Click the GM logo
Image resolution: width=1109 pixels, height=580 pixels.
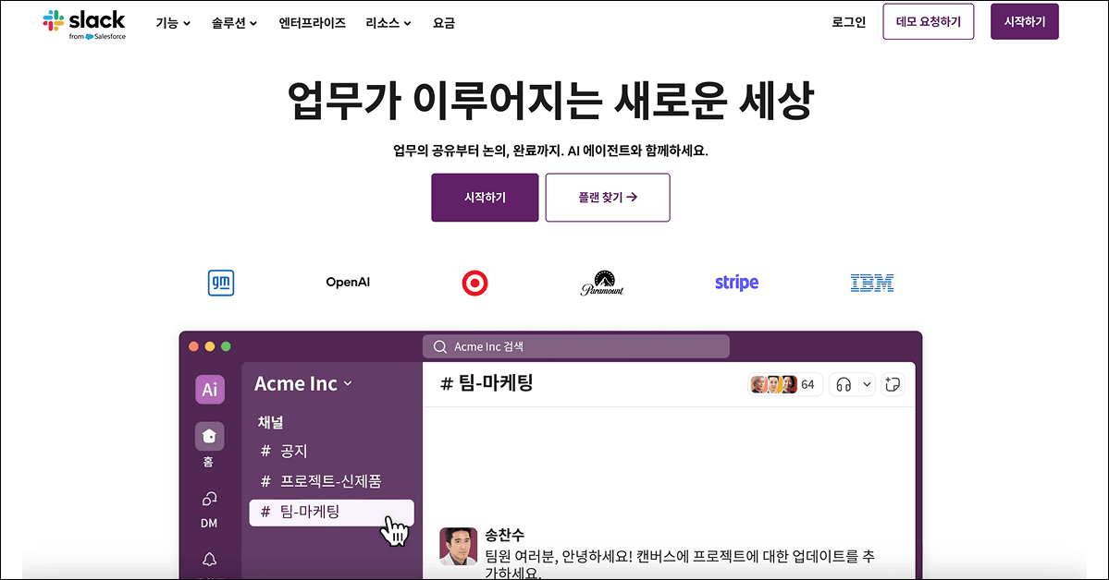click(x=221, y=283)
